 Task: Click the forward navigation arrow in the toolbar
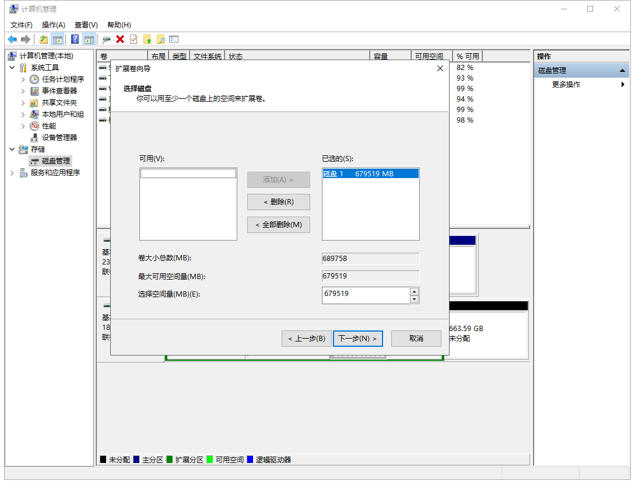(x=24, y=39)
